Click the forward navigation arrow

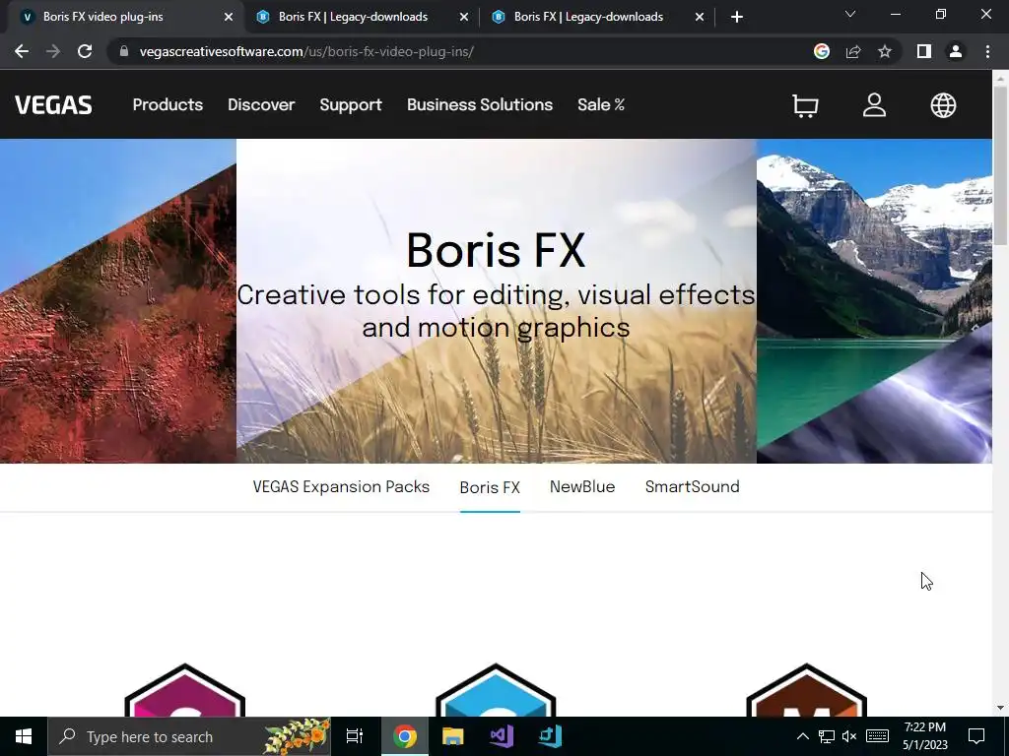[x=53, y=51]
